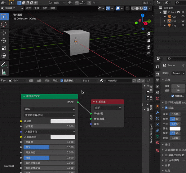Open the World properties globe tab
This screenshot has height=173, width=186.
[157, 98]
